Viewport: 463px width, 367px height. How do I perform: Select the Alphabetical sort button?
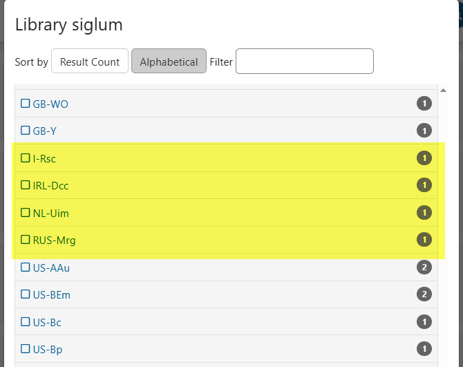point(169,61)
